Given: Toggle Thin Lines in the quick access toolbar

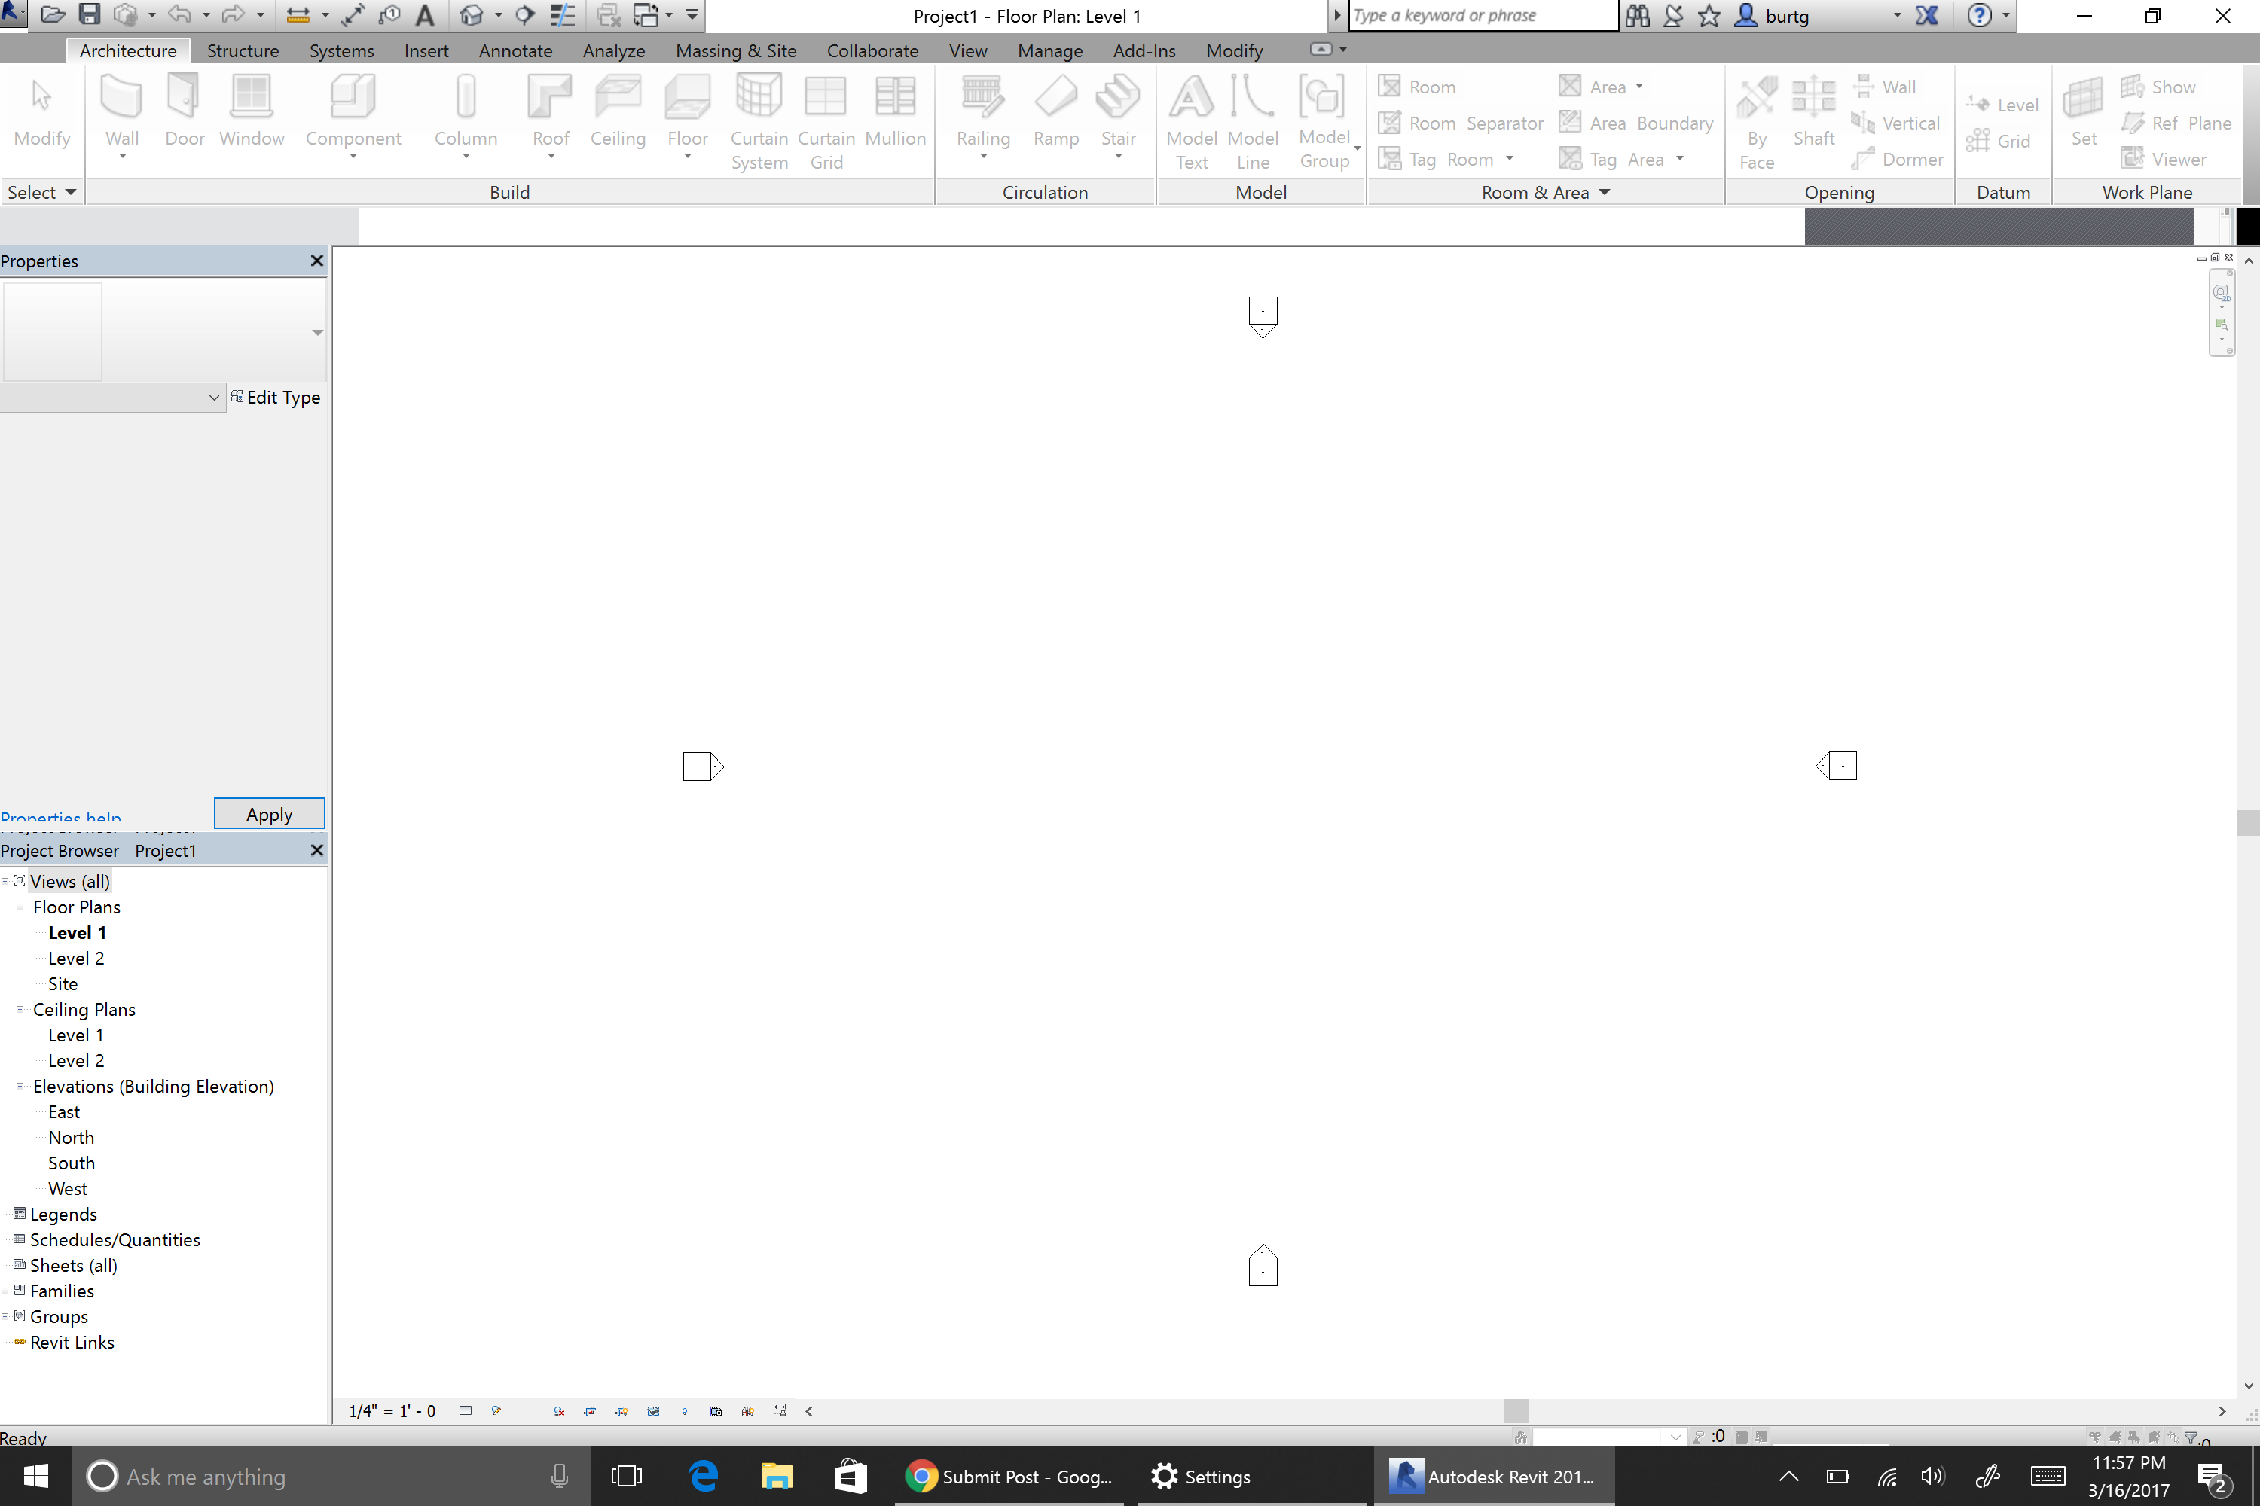Looking at the screenshot, I should 562,15.
